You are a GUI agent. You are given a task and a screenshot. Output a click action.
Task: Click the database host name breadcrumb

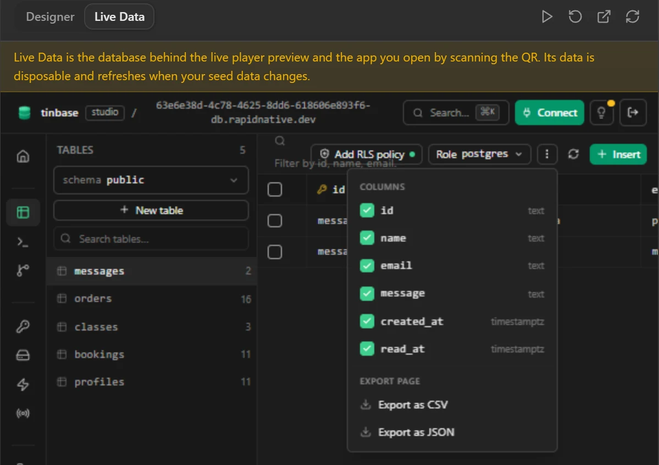point(263,113)
